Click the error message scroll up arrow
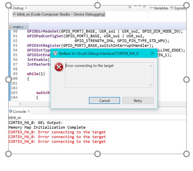This screenshot has height=171, width=193. click(150, 66)
